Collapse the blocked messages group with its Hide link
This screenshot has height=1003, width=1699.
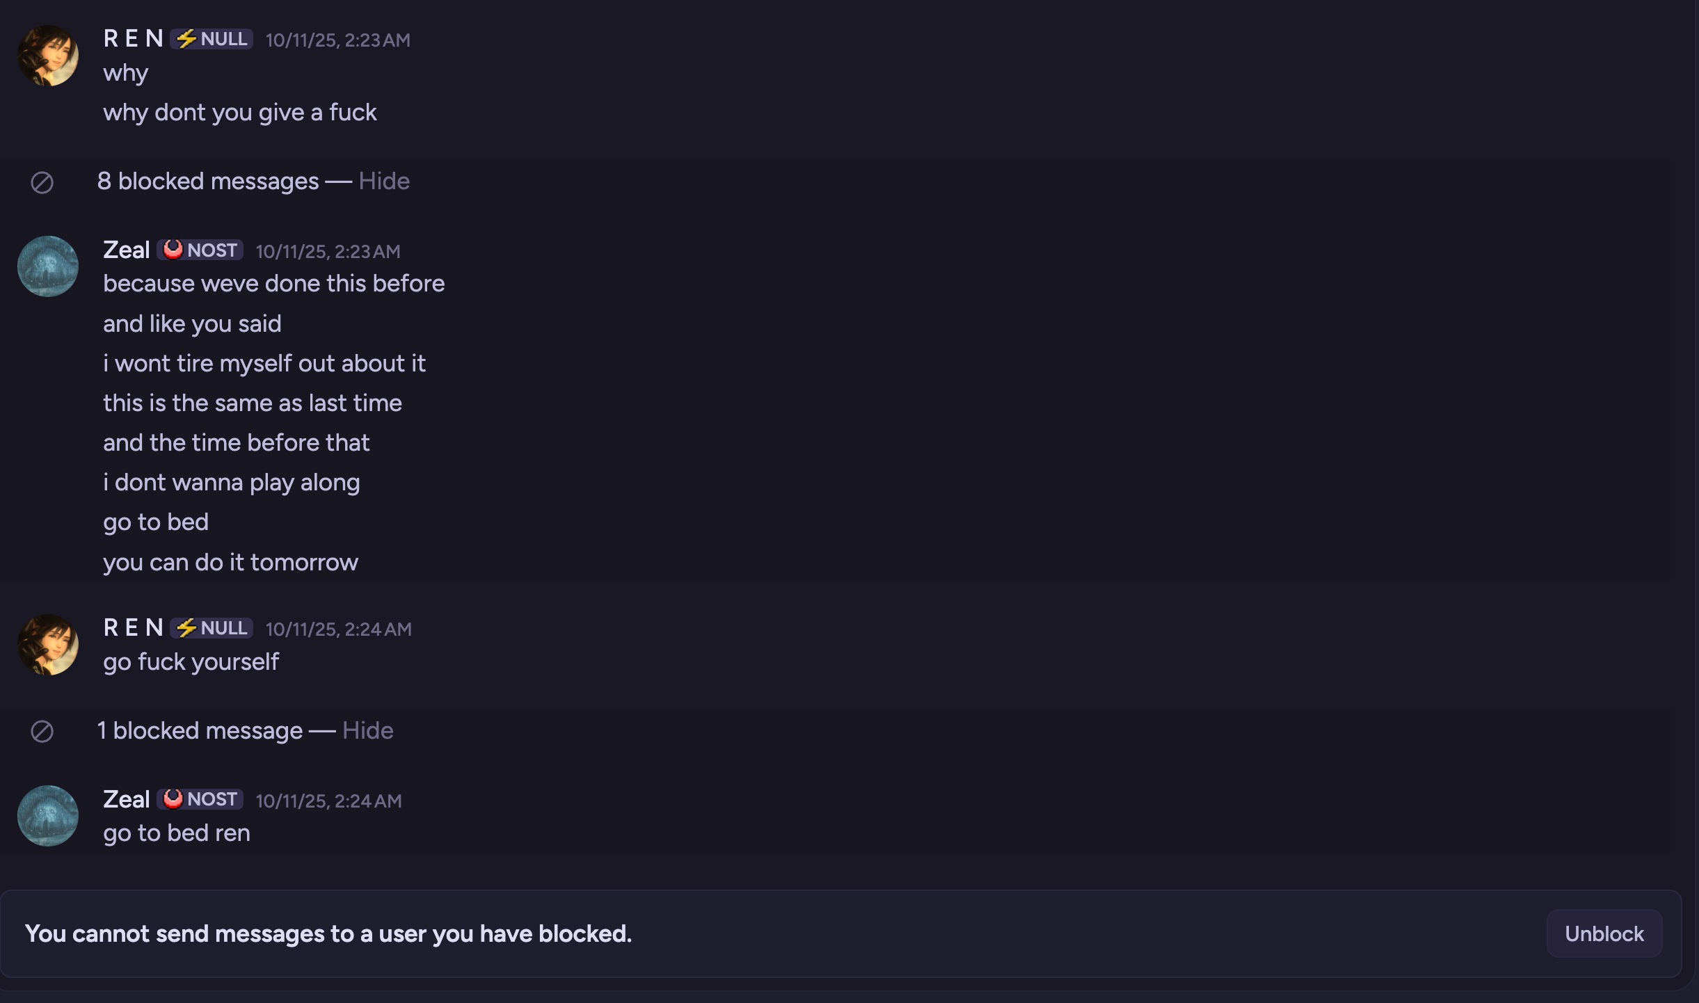click(x=383, y=181)
